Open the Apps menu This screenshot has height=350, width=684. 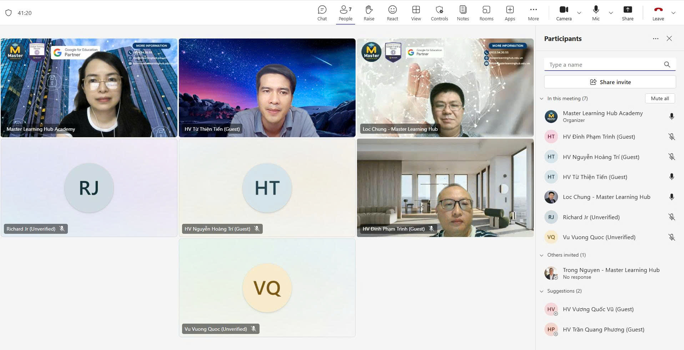509,13
